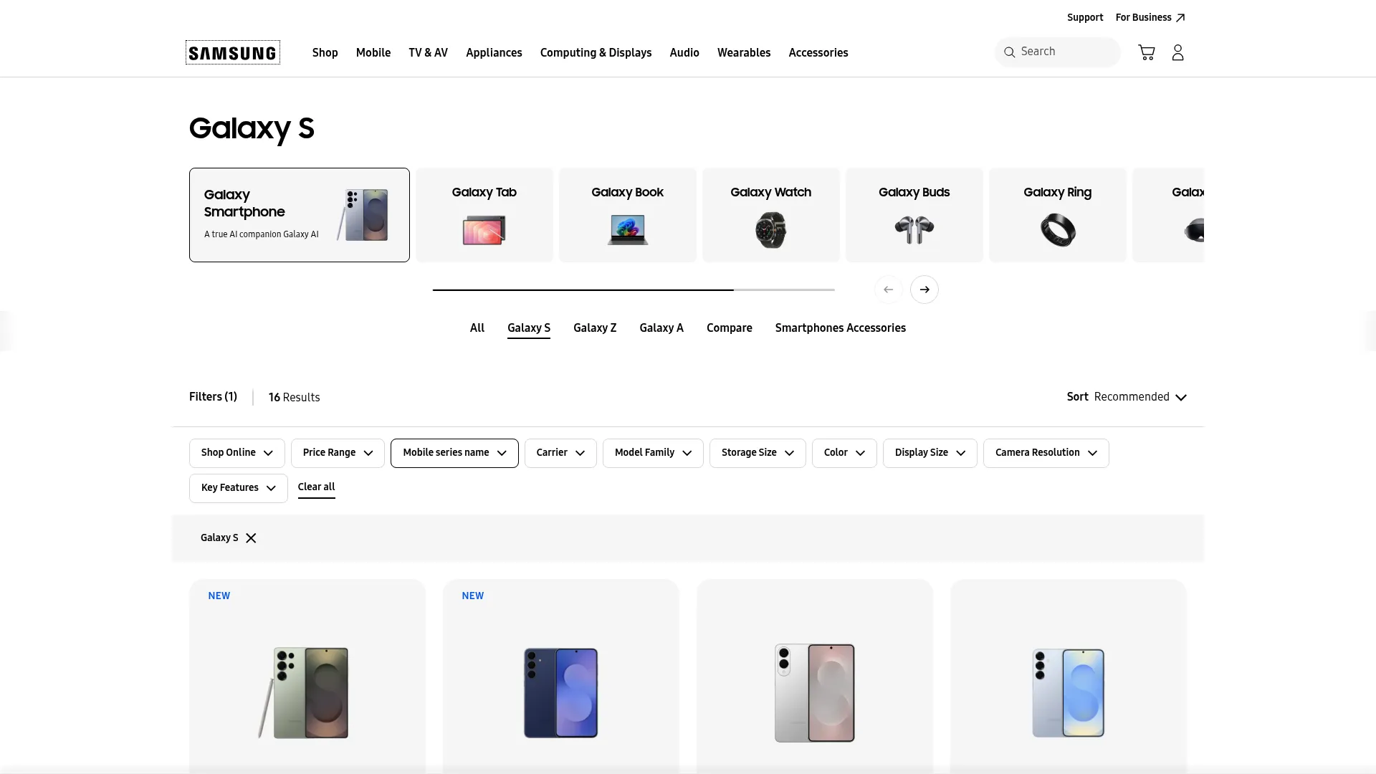Expand the Price Range filter
The width and height of the screenshot is (1376, 774).
click(338, 453)
